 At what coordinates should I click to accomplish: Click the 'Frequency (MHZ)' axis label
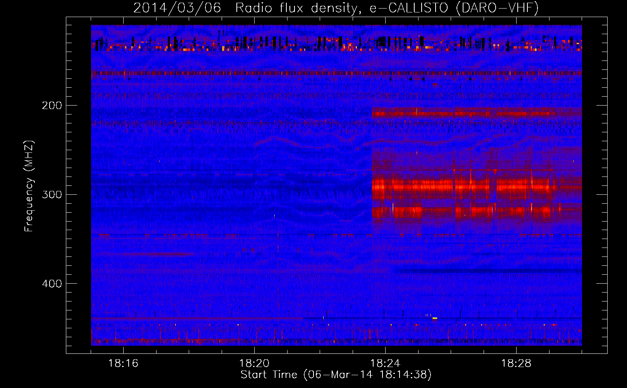point(29,186)
